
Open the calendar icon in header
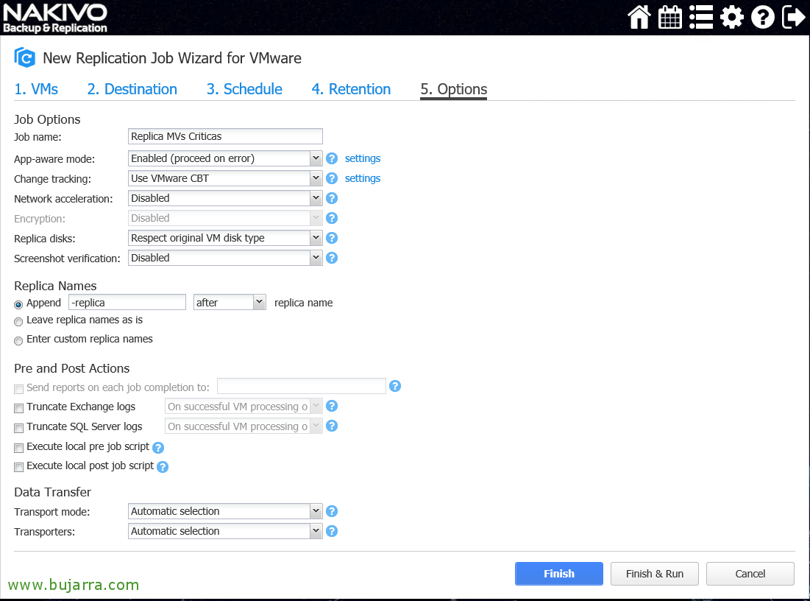pyautogui.click(x=669, y=17)
